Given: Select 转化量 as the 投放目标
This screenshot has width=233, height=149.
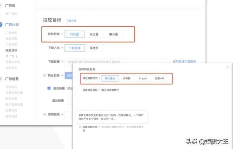Looking at the screenshot, I should [x=75, y=34].
